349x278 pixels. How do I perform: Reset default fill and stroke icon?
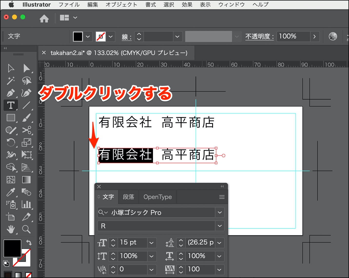(x=6, y=263)
